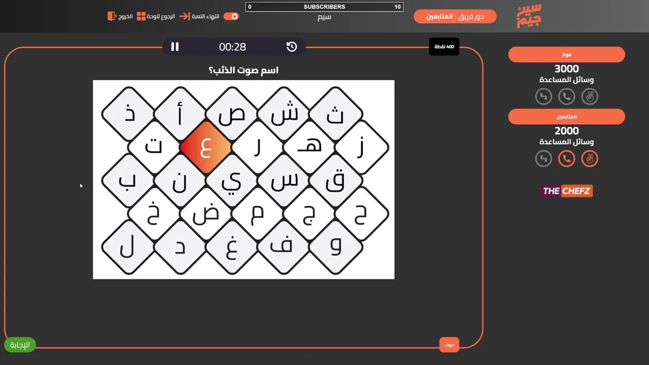
Task: Use المتابعين team's orange two-fingers lifeline
Action: click(590, 159)
